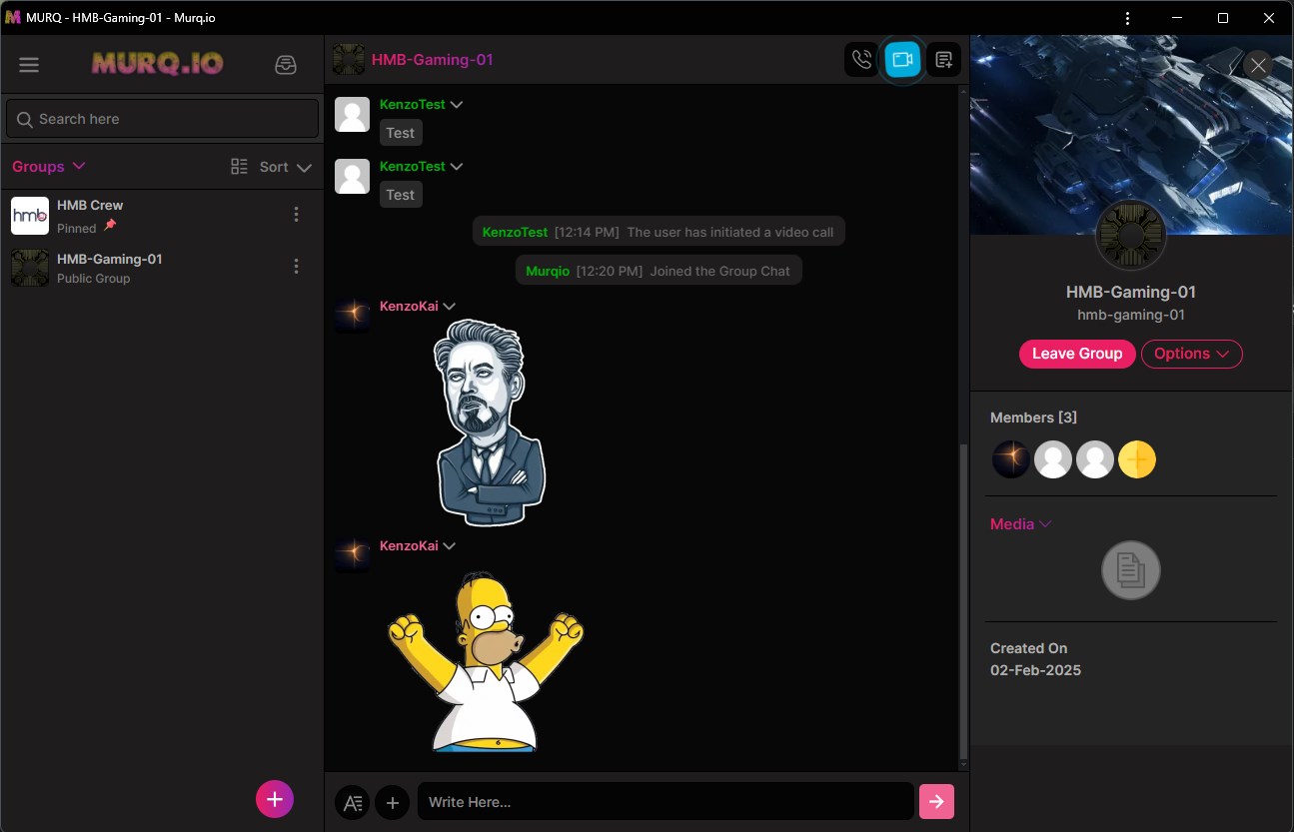Start a voice call in HMB-Gaming-01
Screen dimensions: 1294x832
861,60
